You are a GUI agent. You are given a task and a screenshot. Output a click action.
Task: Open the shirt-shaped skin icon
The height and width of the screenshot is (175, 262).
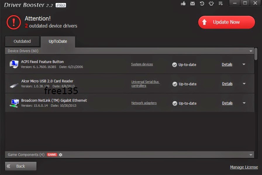coord(211,4)
